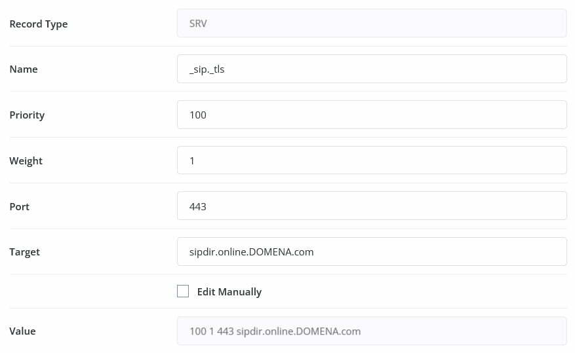Select the Weight input field
575x353 pixels.
[371, 160]
